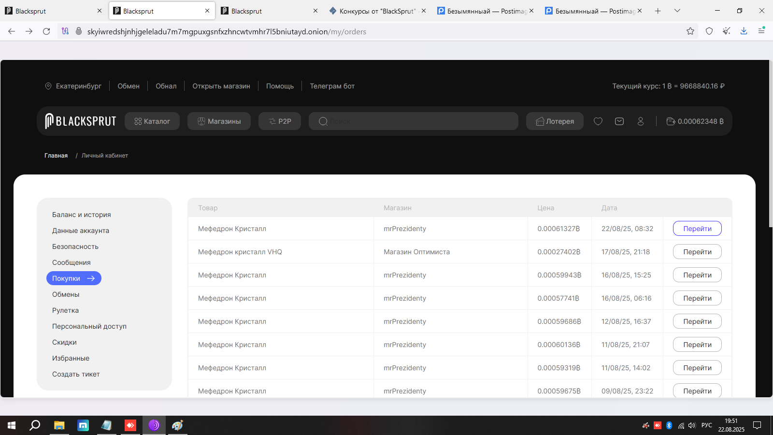Open Обмены in sidebar
Image resolution: width=773 pixels, height=435 pixels.
point(66,294)
